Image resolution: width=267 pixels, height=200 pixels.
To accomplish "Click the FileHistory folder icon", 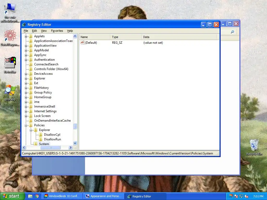I will (x=31, y=88).
